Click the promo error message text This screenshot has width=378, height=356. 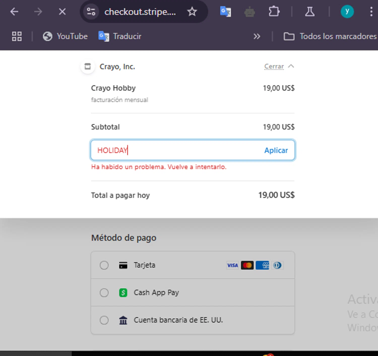coord(159,167)
